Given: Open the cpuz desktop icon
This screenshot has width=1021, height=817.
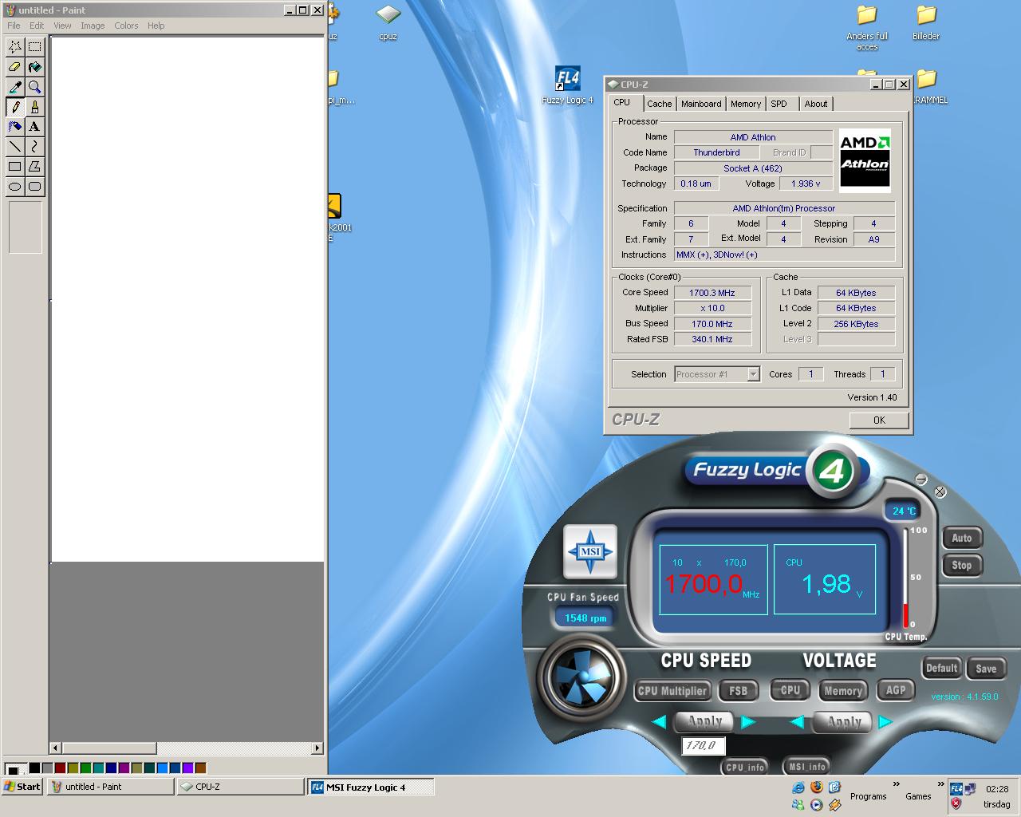Looking at the screenshot, I should (388, 22).
